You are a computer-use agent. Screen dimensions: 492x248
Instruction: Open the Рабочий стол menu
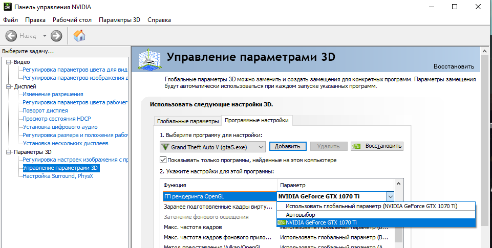(x=72, y=20)
